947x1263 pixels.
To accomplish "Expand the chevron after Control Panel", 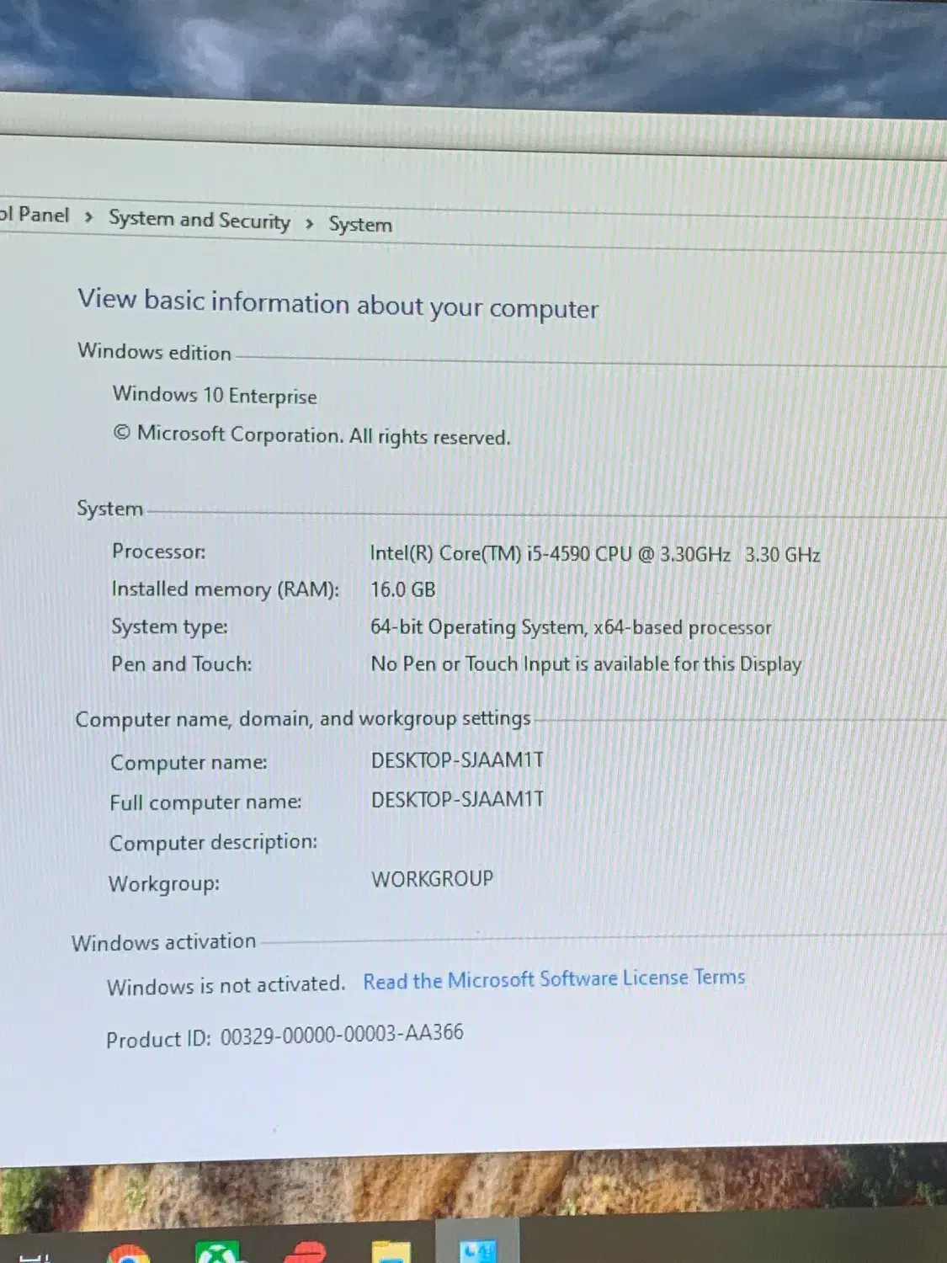I will [88, 217].
